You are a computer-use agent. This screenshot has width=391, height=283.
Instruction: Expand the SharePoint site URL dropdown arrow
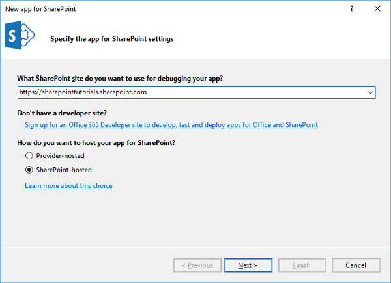[370, 93]
